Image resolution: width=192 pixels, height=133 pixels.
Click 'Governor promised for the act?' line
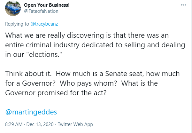[x=56, y=93]
